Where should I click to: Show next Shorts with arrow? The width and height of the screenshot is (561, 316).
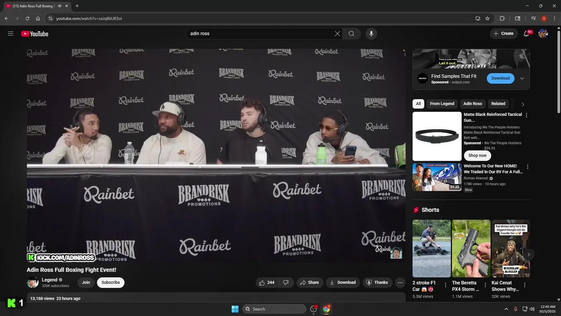point(529,255)
